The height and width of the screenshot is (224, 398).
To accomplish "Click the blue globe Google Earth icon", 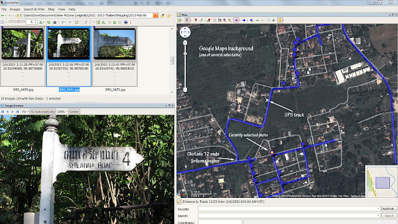I will click(x=126, y=22).
